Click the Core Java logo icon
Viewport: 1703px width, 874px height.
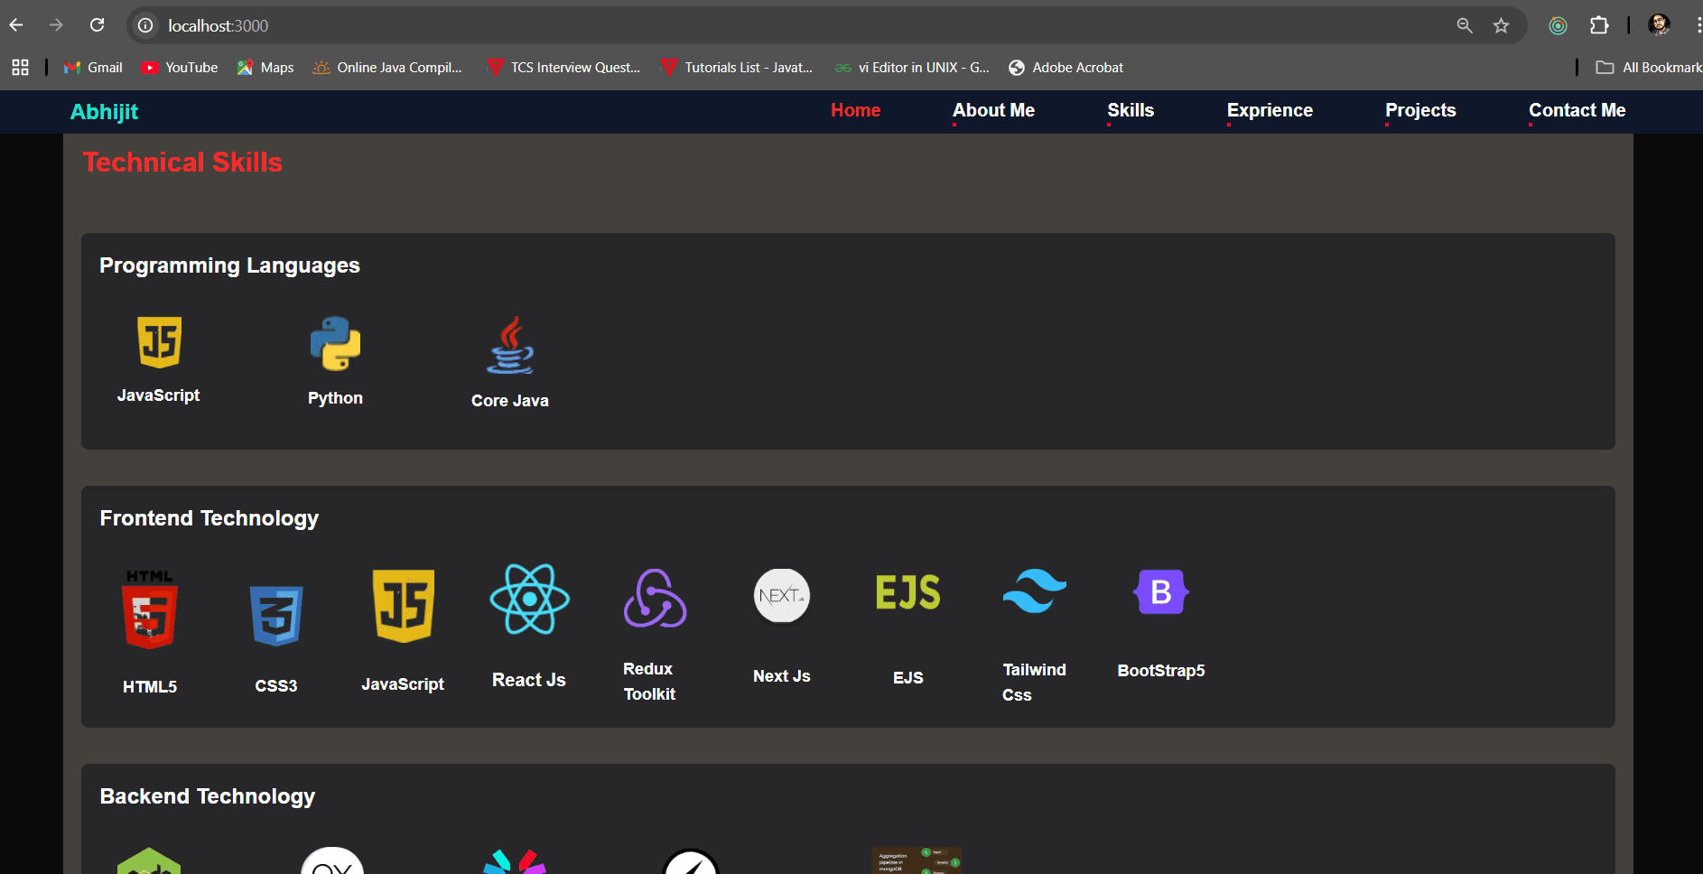pos(510,345)
